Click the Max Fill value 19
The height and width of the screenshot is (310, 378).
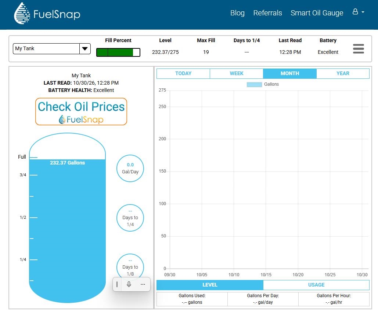206,52
